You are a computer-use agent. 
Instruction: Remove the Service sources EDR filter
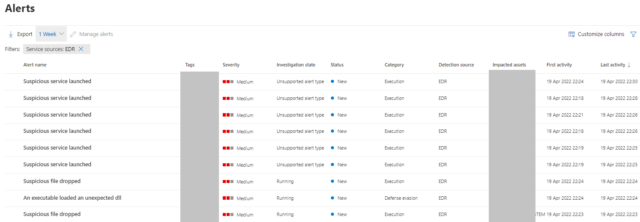(x=81, y=49)
